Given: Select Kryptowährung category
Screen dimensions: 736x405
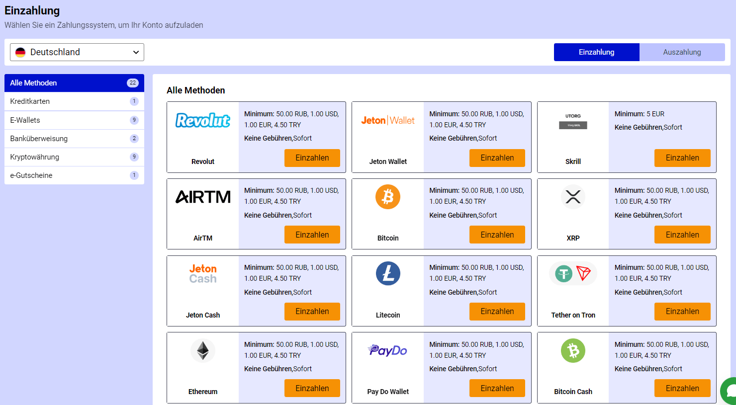Looking at the screenshot, I should [x=74, y=157].
